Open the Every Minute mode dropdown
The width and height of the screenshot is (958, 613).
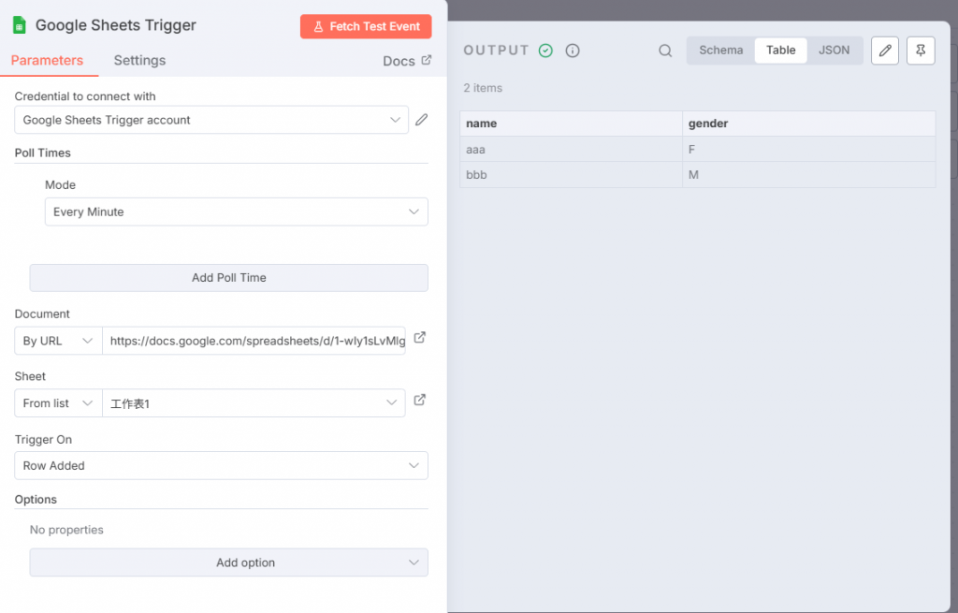tap(236, 212)
